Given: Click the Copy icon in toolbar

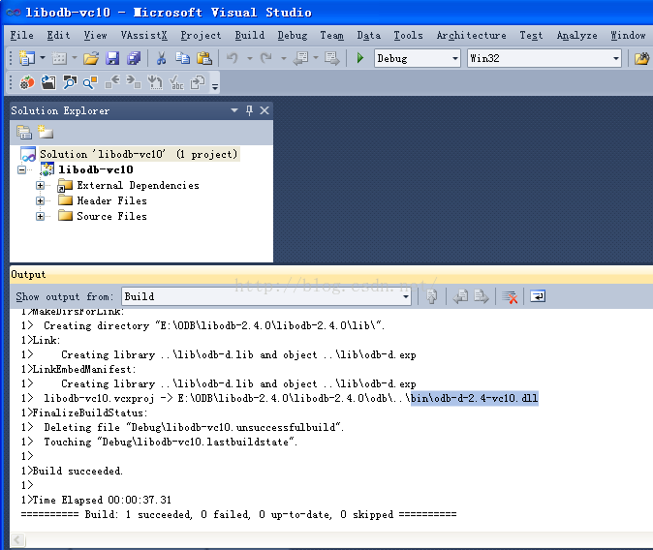Looking at the screenshot, I should point(182,58).
